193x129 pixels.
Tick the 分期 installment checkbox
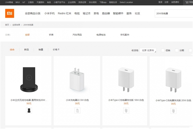177,50
